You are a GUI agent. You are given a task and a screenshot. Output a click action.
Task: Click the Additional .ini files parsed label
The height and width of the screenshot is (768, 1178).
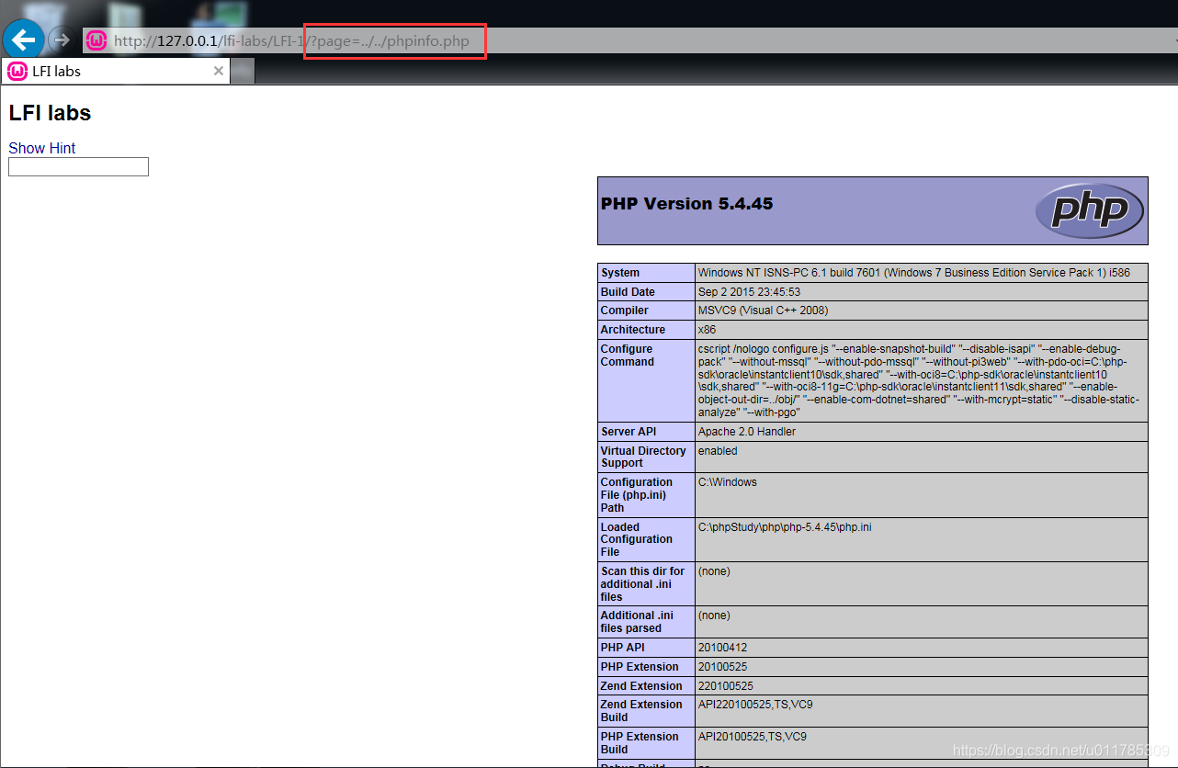637,622
